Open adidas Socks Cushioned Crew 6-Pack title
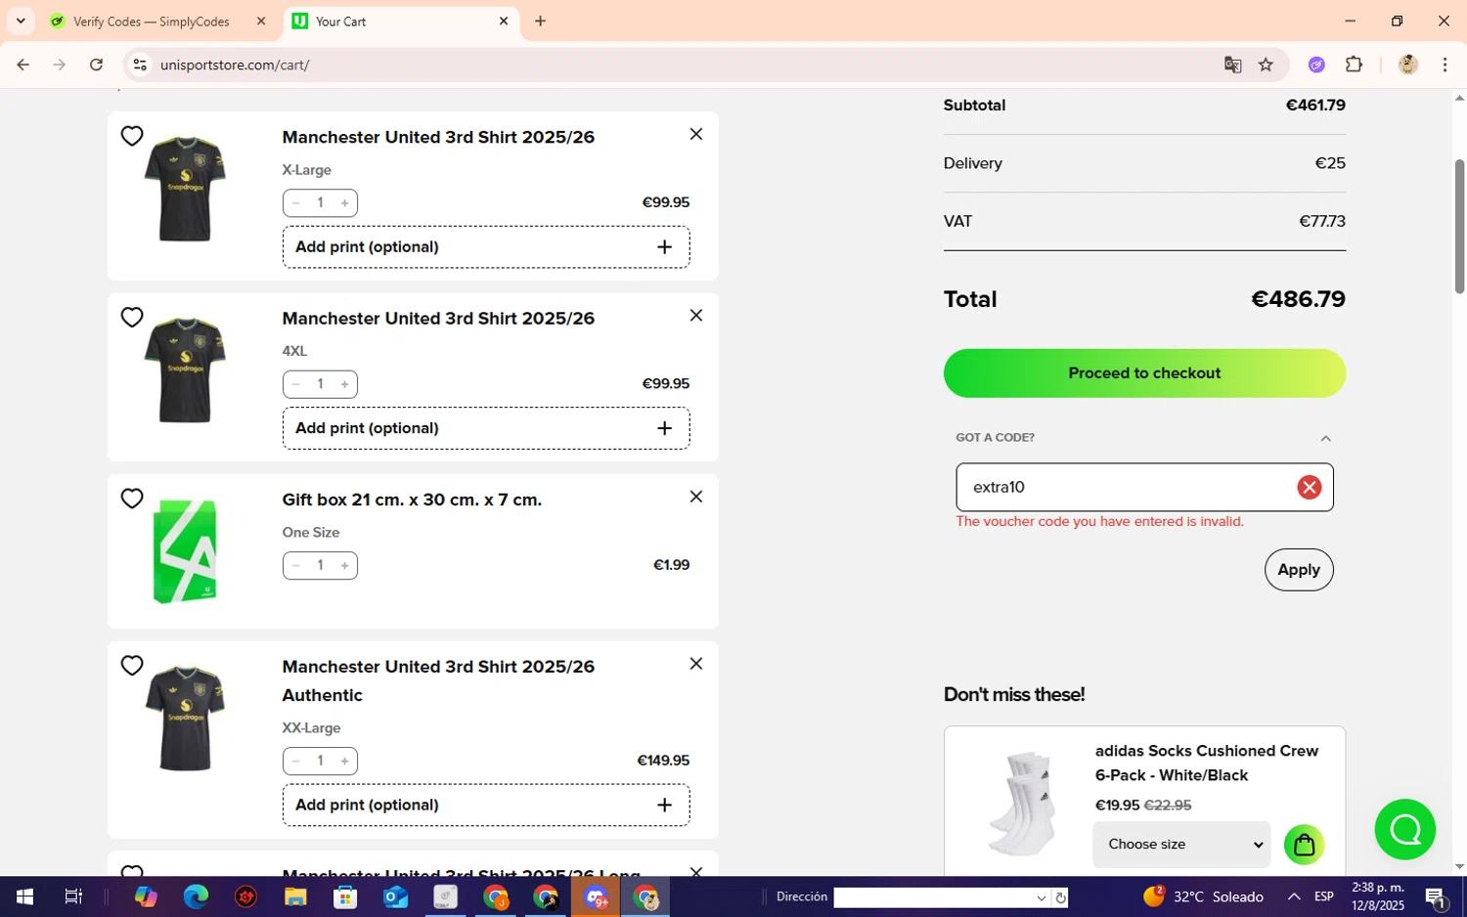This screenshot has height=917, width=1467. click(x=1207, y=764)
